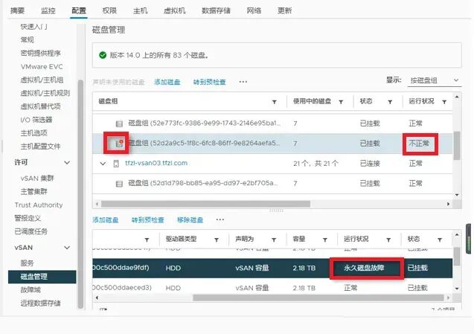The height and width of the screenshot is (334, 474).
Task: Click upper table vertical scrollbar
Action: pyautogui.click(x=457, y=145)
